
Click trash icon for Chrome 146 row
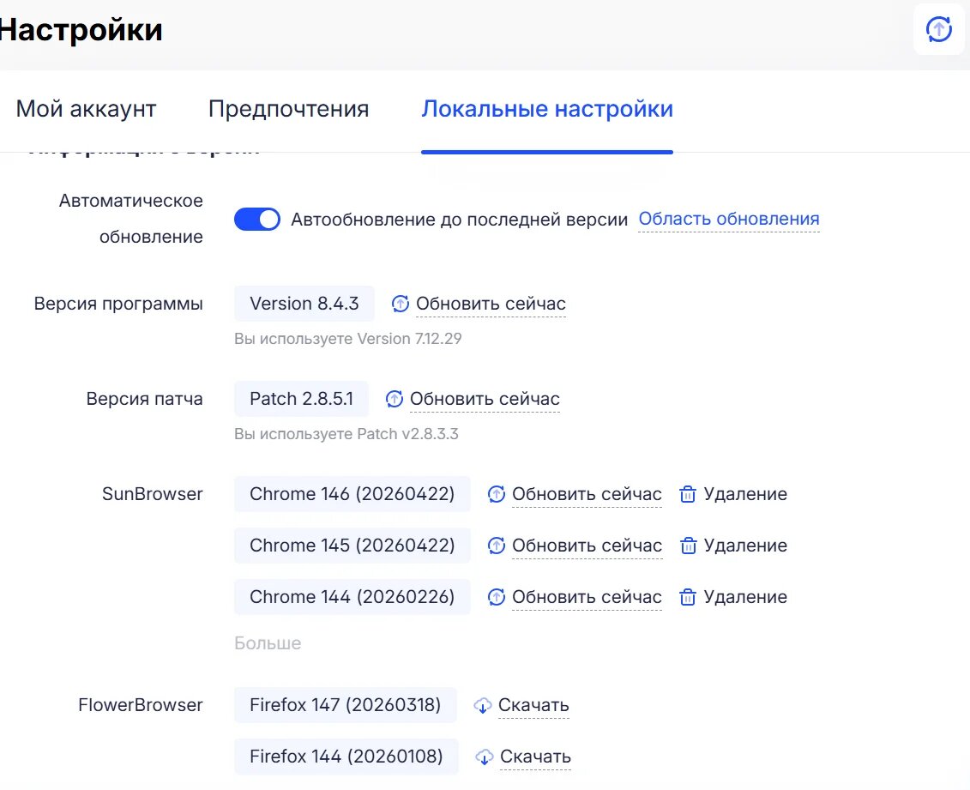click(x=688, y=494)
